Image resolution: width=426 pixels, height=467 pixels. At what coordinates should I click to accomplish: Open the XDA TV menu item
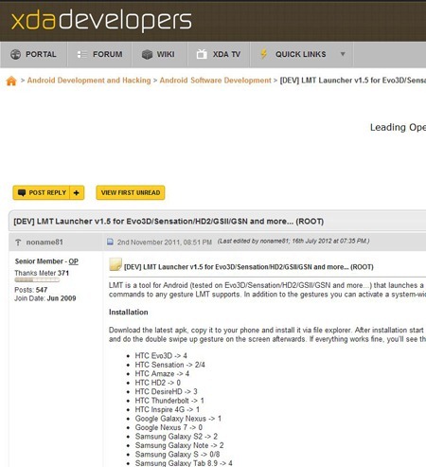point(219,54)
